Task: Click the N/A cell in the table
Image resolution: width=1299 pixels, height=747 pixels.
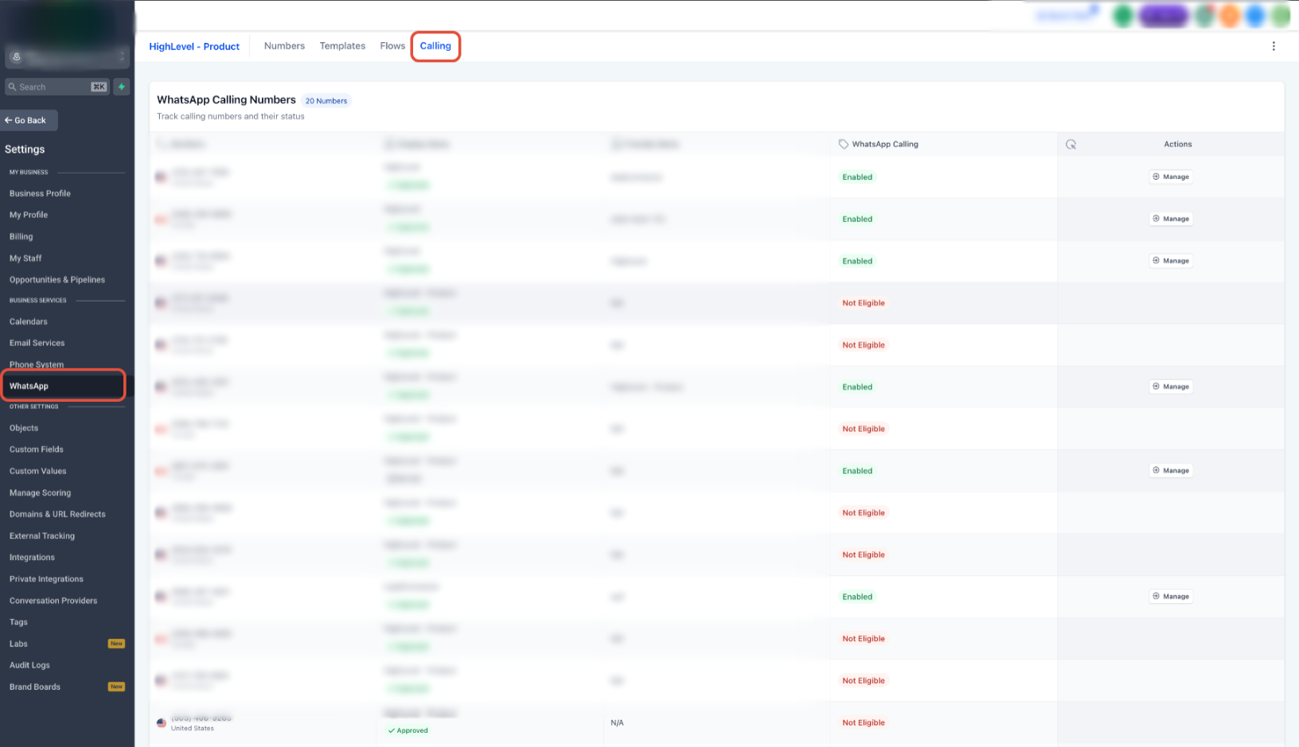Action: (x=617, y=723)
